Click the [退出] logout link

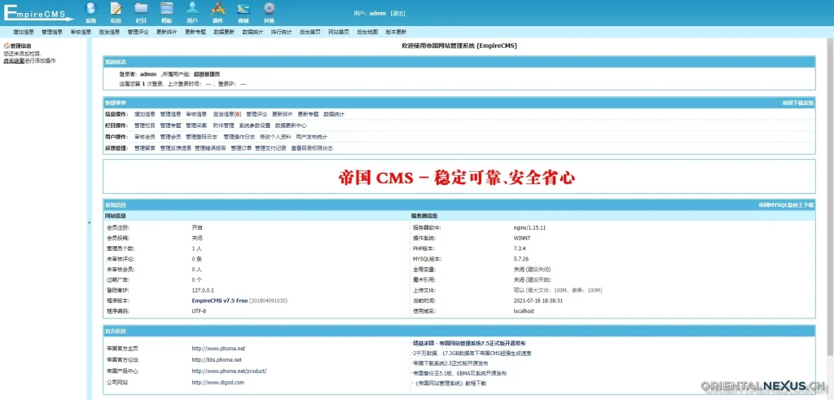click(x=397, y=13)
